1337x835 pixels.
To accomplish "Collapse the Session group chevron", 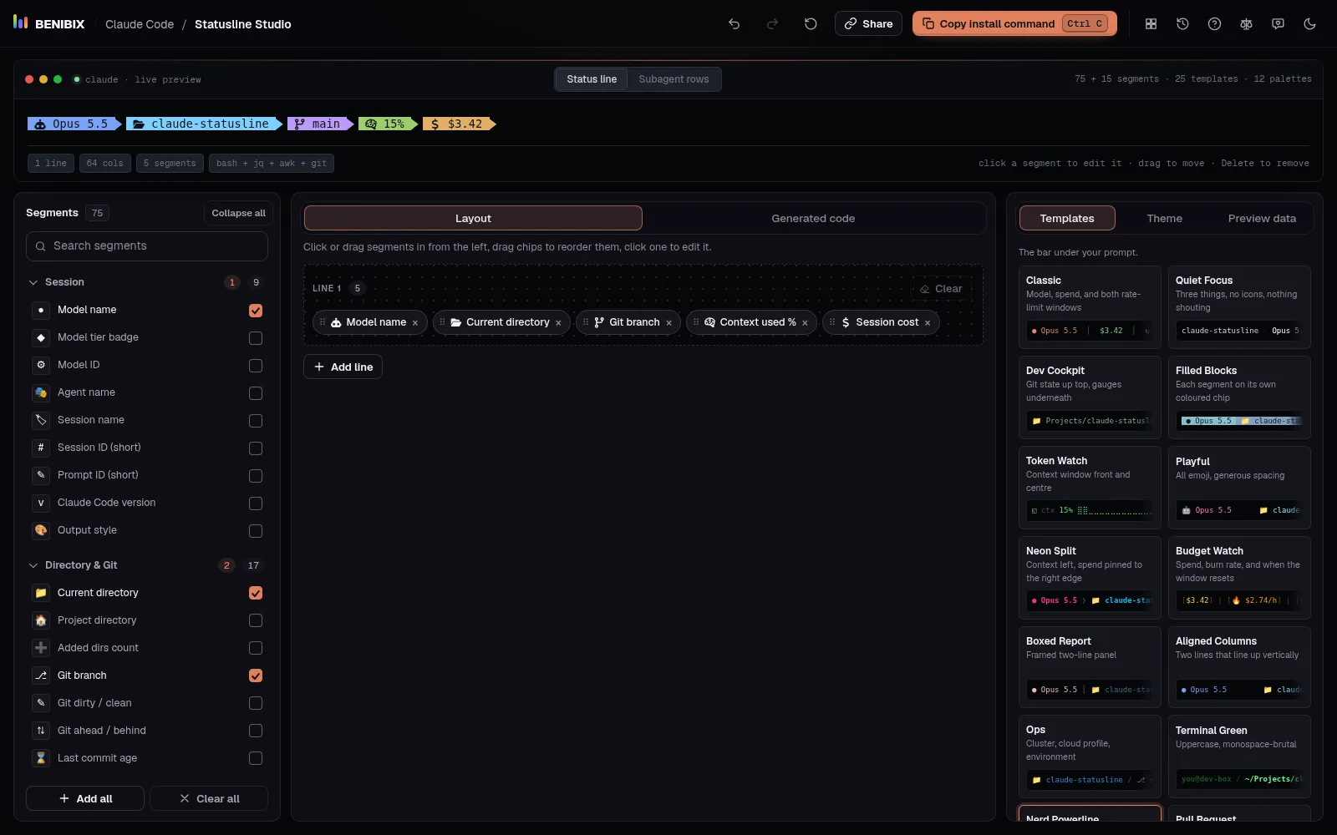I will point(33,282).
